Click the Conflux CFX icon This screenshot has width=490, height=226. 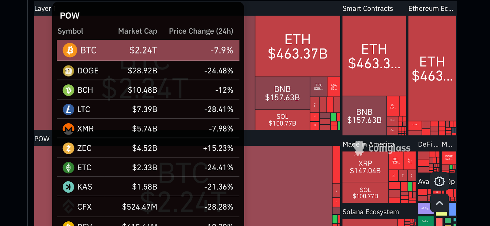click(68, 207)
